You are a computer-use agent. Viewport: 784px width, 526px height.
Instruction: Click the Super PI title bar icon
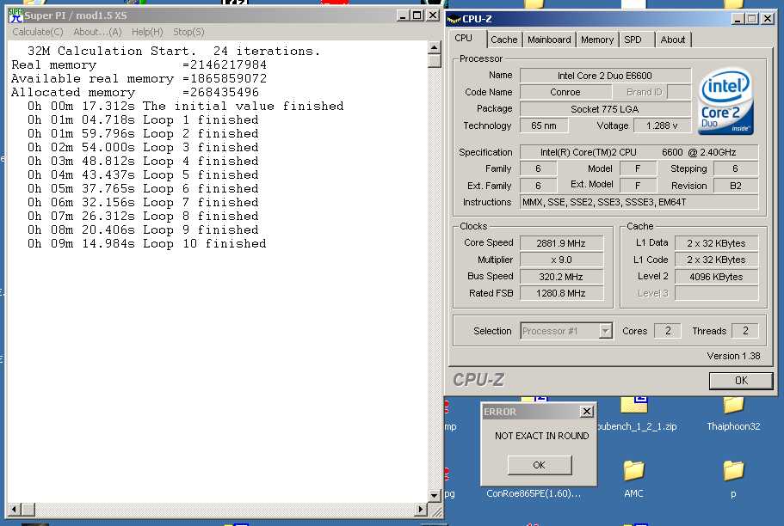[15, 15]
